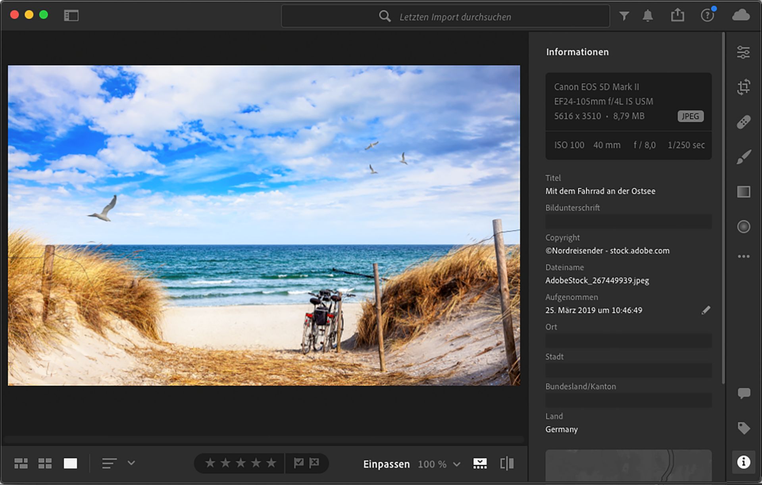Flag photo as picked
The height and width of the screenshot is (485, 762).
pyautogui.click(x=298, y=463)
